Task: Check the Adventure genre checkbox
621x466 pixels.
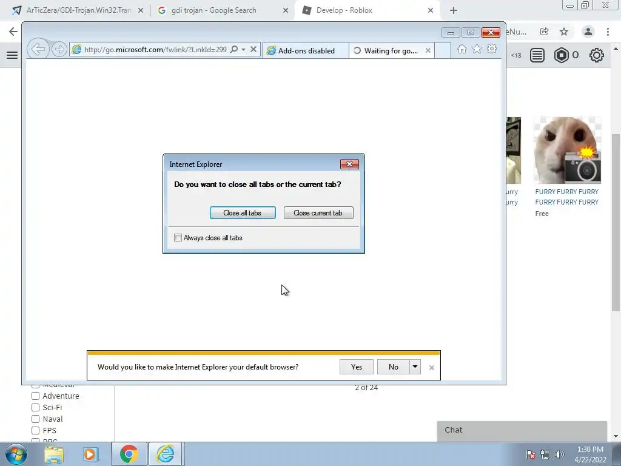Action: pos(36,396)
